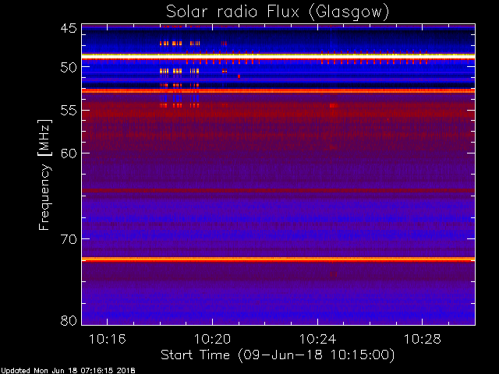The height and width of the screenshot is (374, 499).
Task: Click the 10:24 time tick label
Action: [x=317, y=339]
